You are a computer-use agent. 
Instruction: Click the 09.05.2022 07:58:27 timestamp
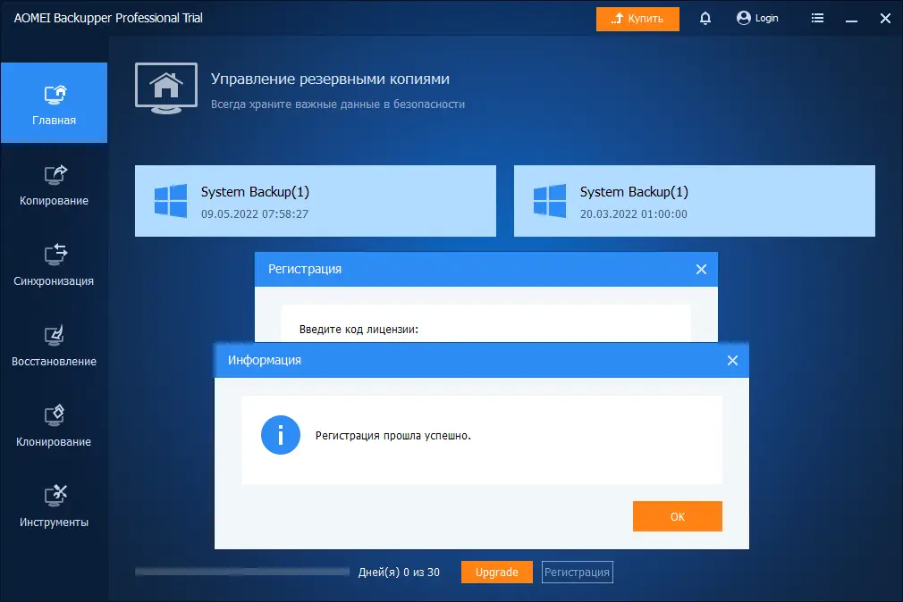[255, 214]
